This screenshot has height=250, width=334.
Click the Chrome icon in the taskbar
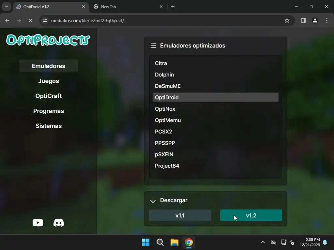pos(189,242)
